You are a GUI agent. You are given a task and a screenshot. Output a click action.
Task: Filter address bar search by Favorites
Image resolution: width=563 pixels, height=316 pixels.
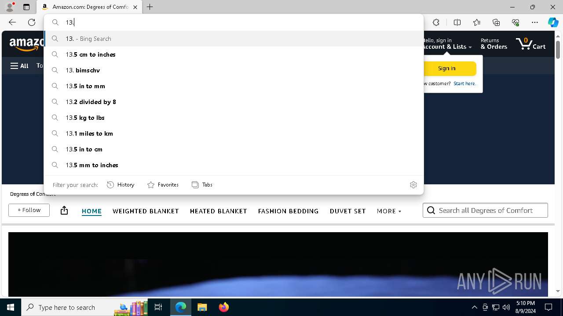click(x=163, y=185)
